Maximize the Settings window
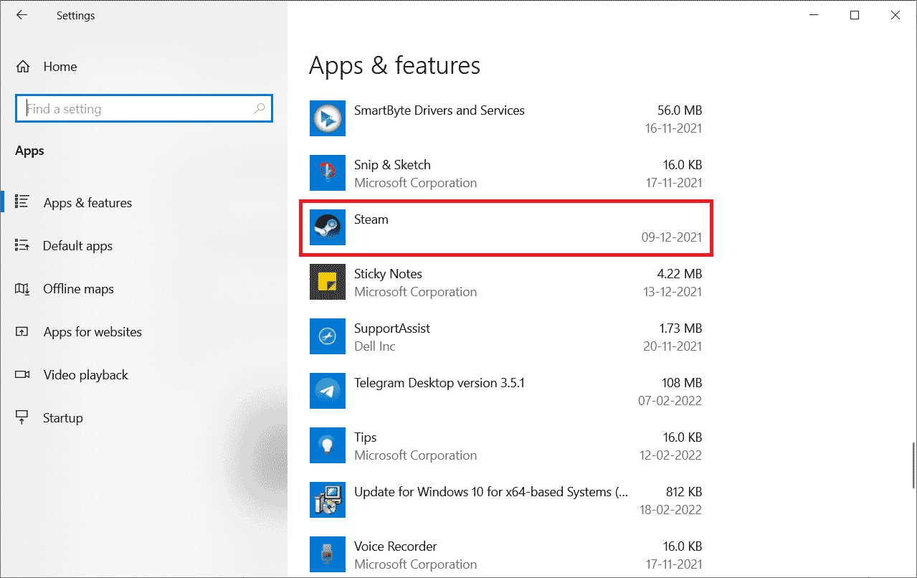The width and height of the screenshot is (917, 578). (855, 15)
